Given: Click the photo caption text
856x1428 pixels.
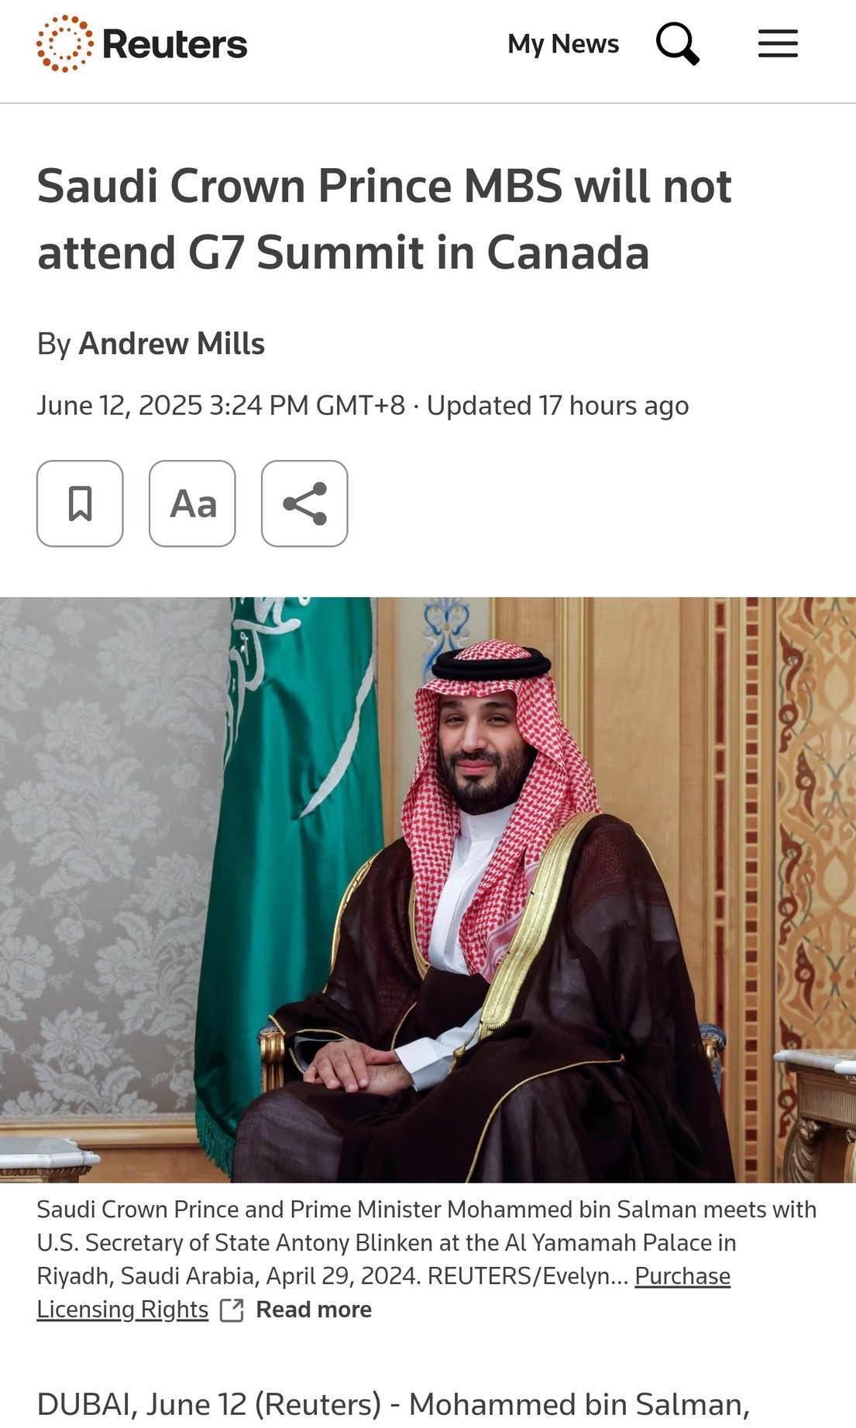Looking at the screenshot, I should tap(426, 1242).
